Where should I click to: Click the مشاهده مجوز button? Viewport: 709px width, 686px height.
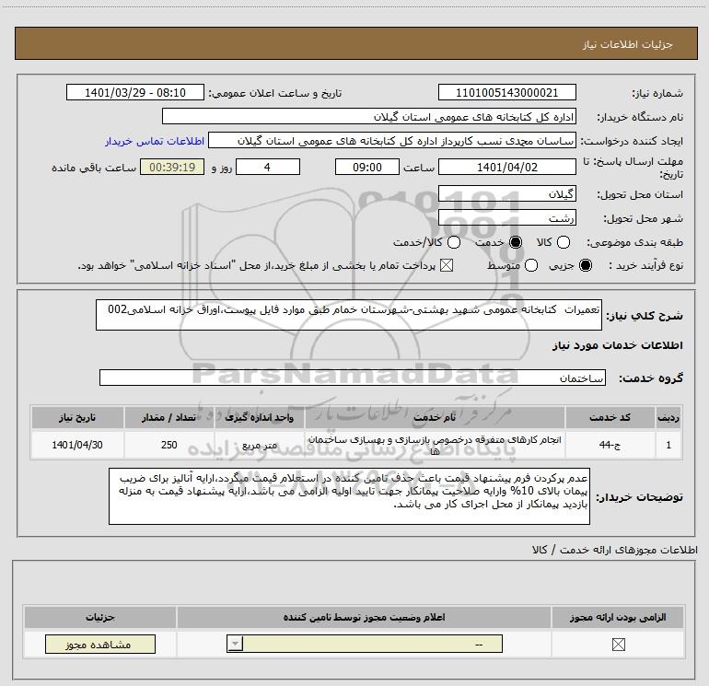100,644
